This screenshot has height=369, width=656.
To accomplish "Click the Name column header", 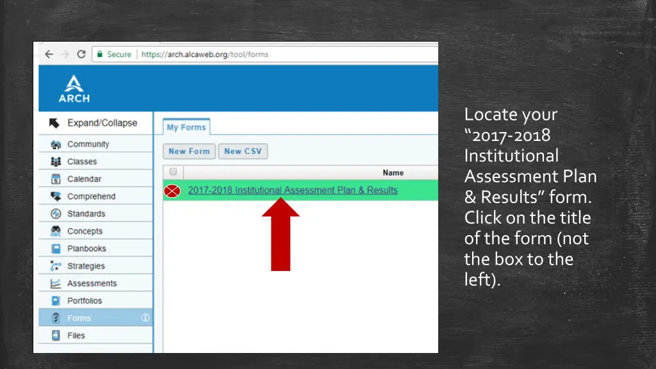I will pos(393,173).
